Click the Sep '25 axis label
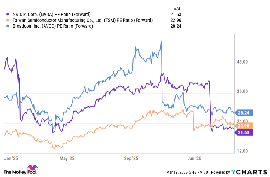The width and height of the screenshot is (270, 177). 132,158
